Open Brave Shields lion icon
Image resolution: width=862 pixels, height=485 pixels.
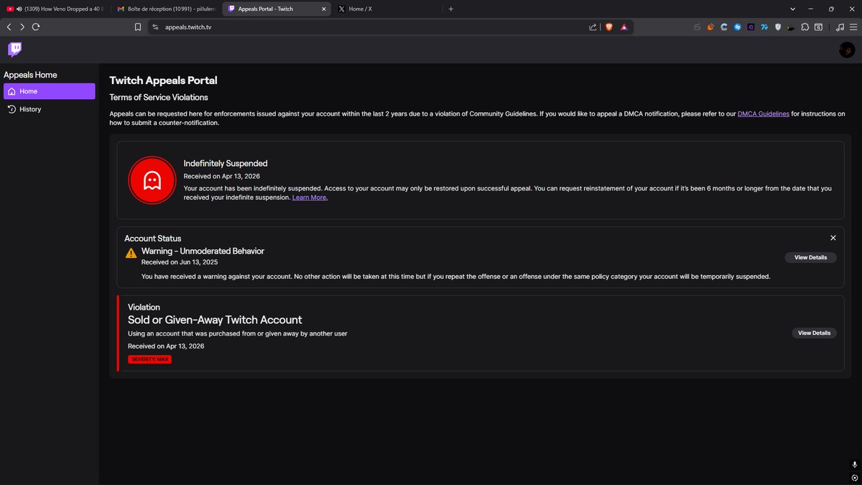tap(609, 27)
